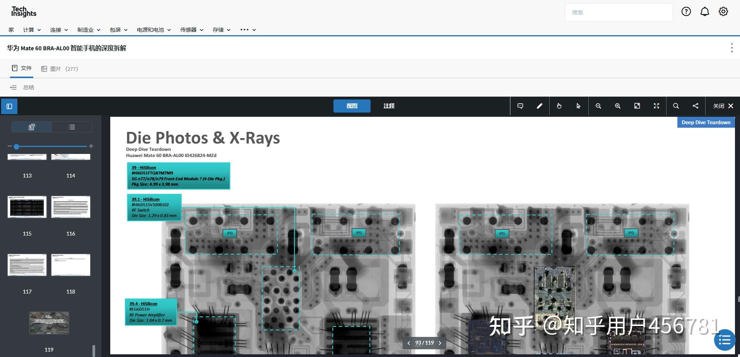The image size is (740, 357).
Task: Select the pencil drawing tool
Action: 539,106
